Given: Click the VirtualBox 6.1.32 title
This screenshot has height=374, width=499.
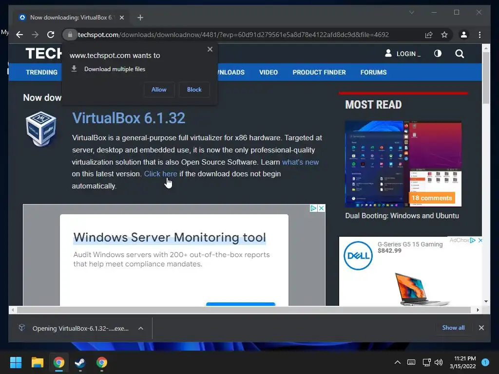Looking at the screenshot, I should click(129, 118).
